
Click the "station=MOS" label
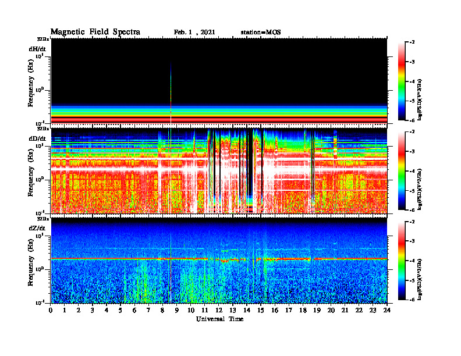pos(261,33)
